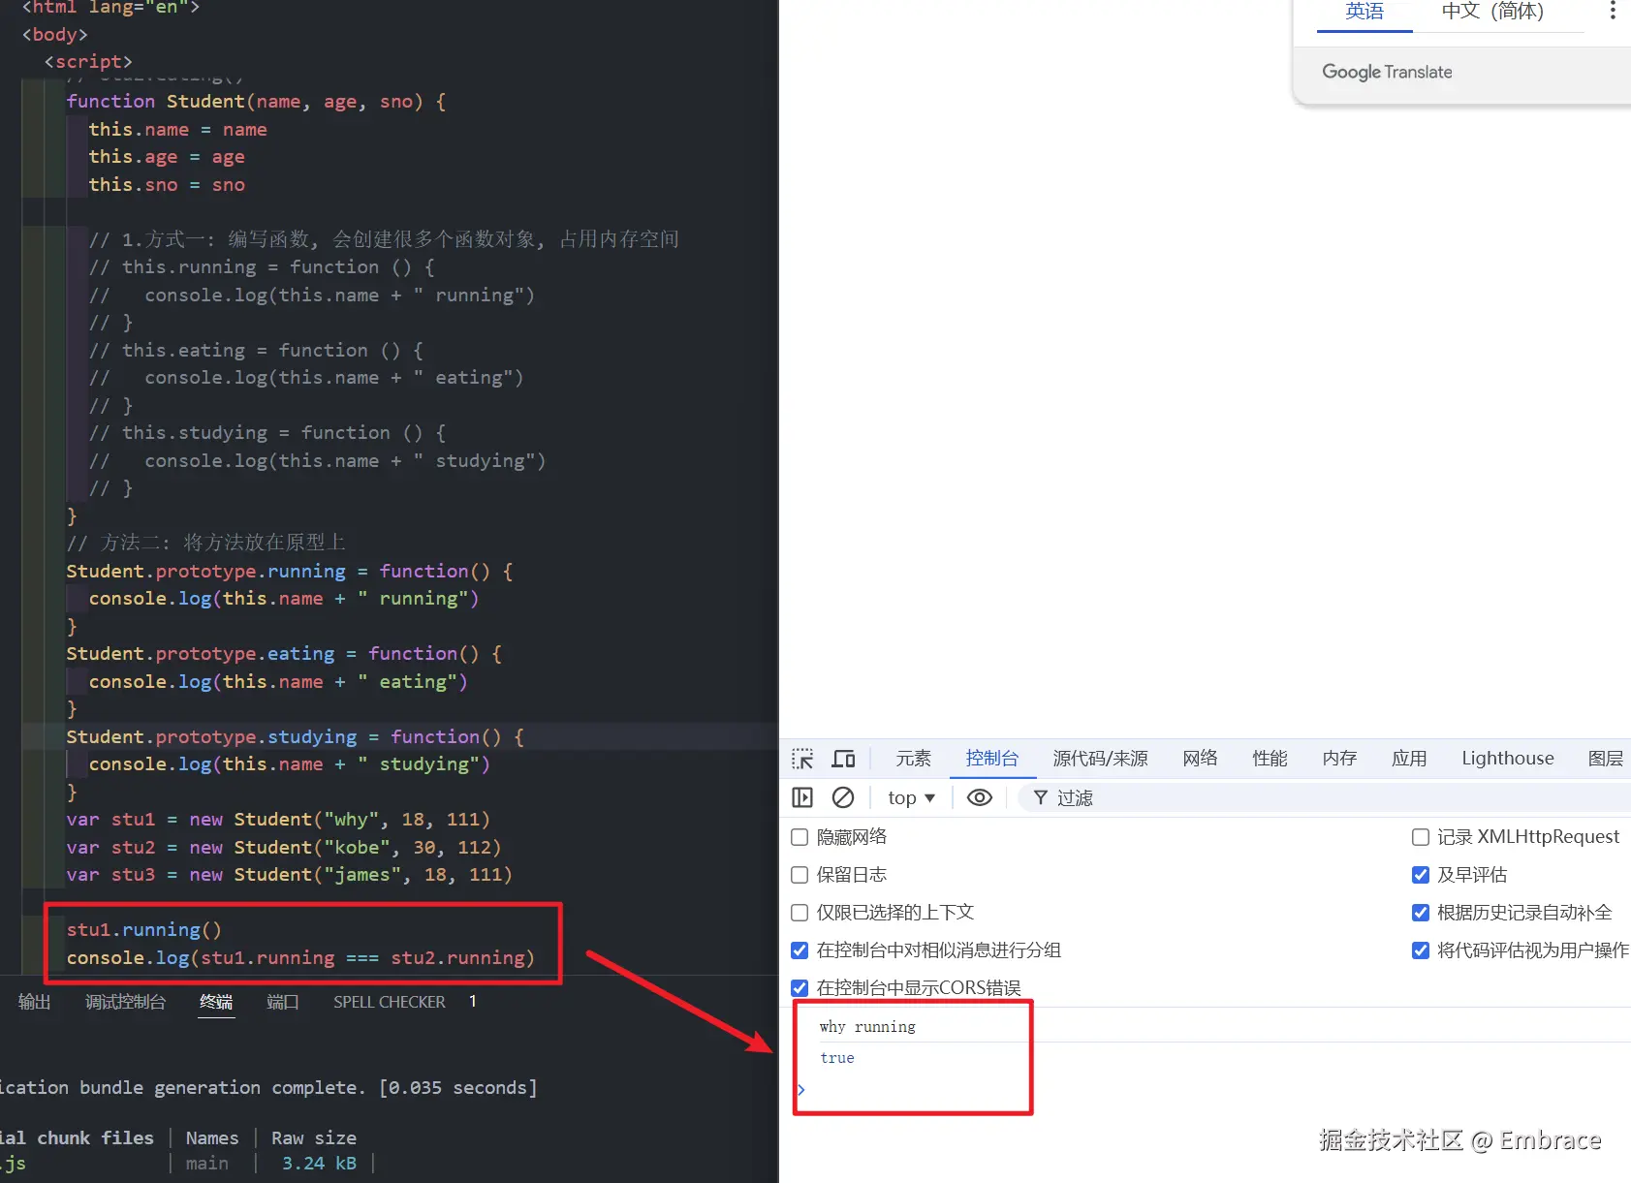
Task: Switch to the 输出 panel tab
Action: (x=34, y=1002)
